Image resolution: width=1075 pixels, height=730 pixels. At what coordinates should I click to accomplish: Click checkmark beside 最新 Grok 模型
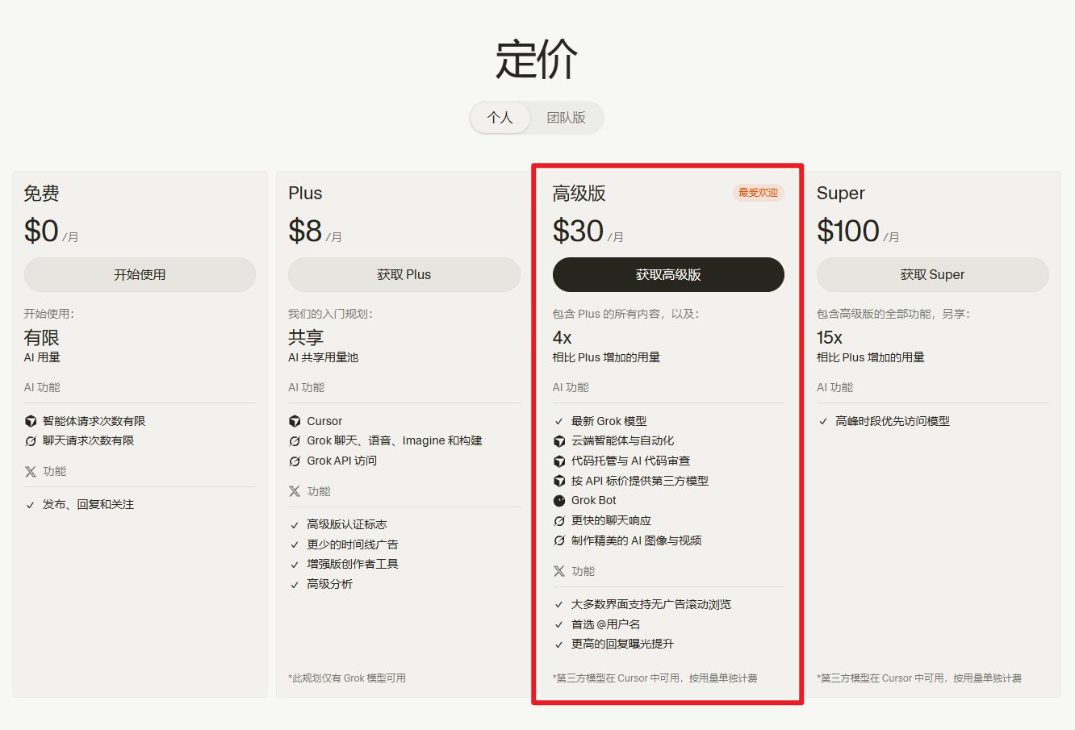[x=559, y=422]
